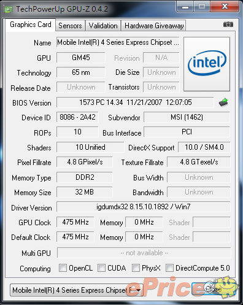Click the ROPs field showing 10
243x305 pixels.
(77, 132)
